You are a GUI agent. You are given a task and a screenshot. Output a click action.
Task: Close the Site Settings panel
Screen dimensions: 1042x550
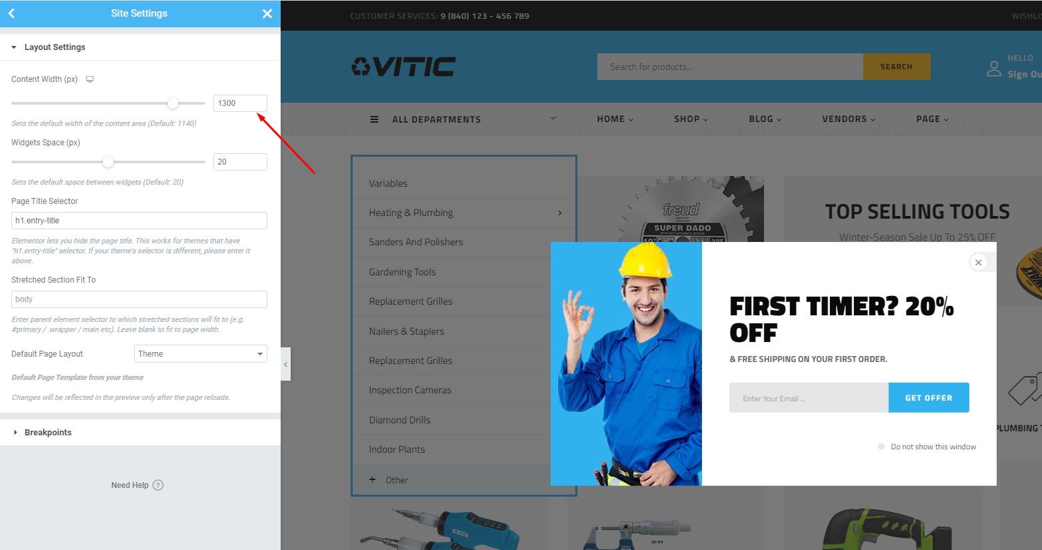(267, 13)
